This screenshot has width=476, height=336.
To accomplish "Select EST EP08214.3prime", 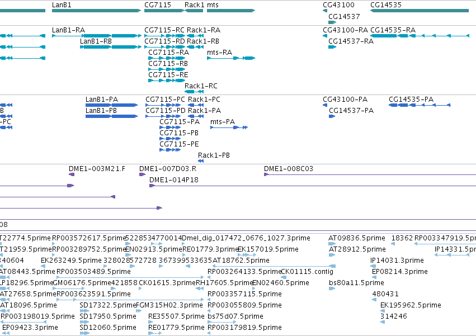I will [374, 277].
